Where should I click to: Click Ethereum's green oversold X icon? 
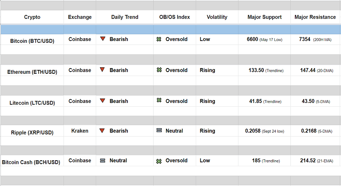(159, 70)
